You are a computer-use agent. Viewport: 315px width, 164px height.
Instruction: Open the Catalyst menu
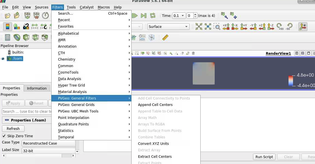(86, 7)
